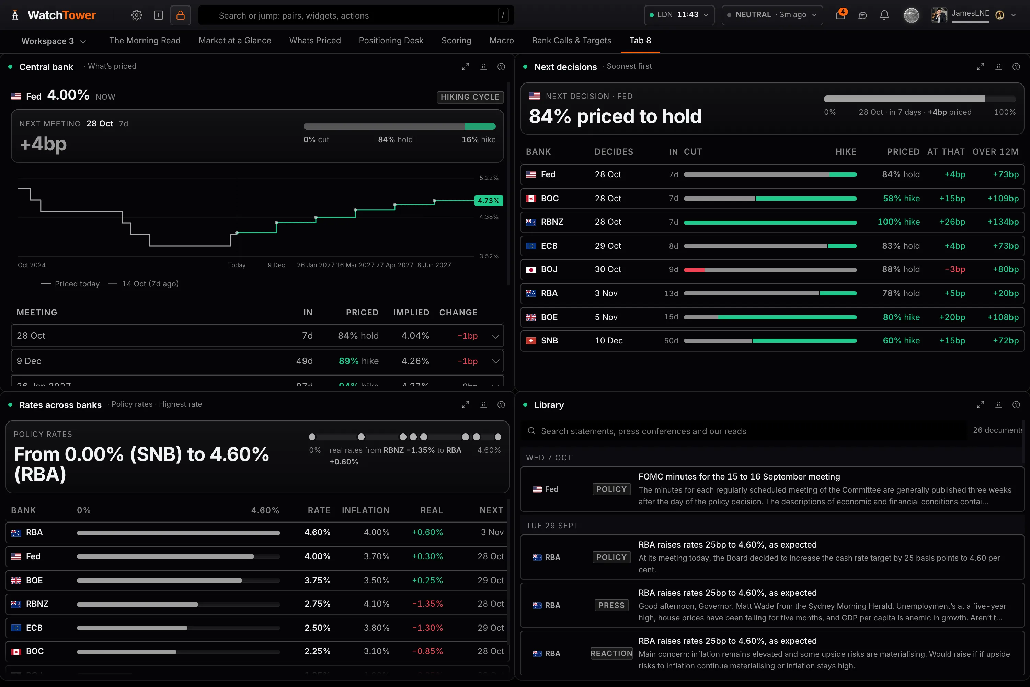Open the chat messages icon
The height and width of the screenshot is (687, 1030).
point(862,15)
